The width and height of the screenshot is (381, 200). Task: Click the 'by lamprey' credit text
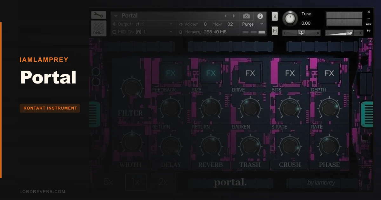(321, 183)
